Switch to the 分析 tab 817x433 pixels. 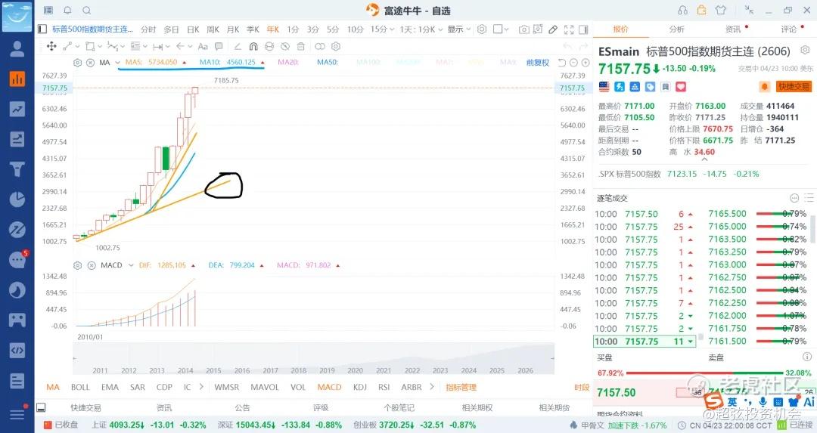pyautogui.click(x=676, y=29)
